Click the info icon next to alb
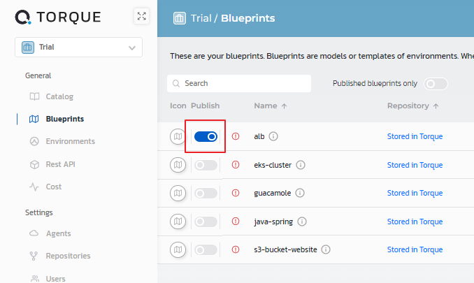Image resolution: width=474 pixels, height=283 pixels. pos(273,137)
